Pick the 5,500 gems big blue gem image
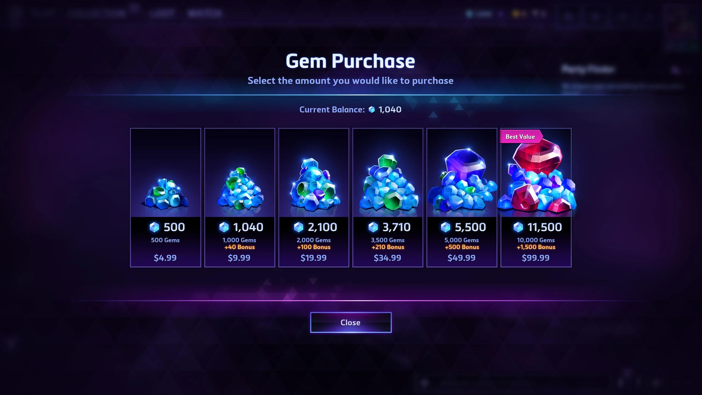Screen dimensions: 702x395 (462, 180)
